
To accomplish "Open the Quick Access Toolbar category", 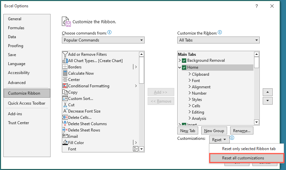I will point(27,103).
